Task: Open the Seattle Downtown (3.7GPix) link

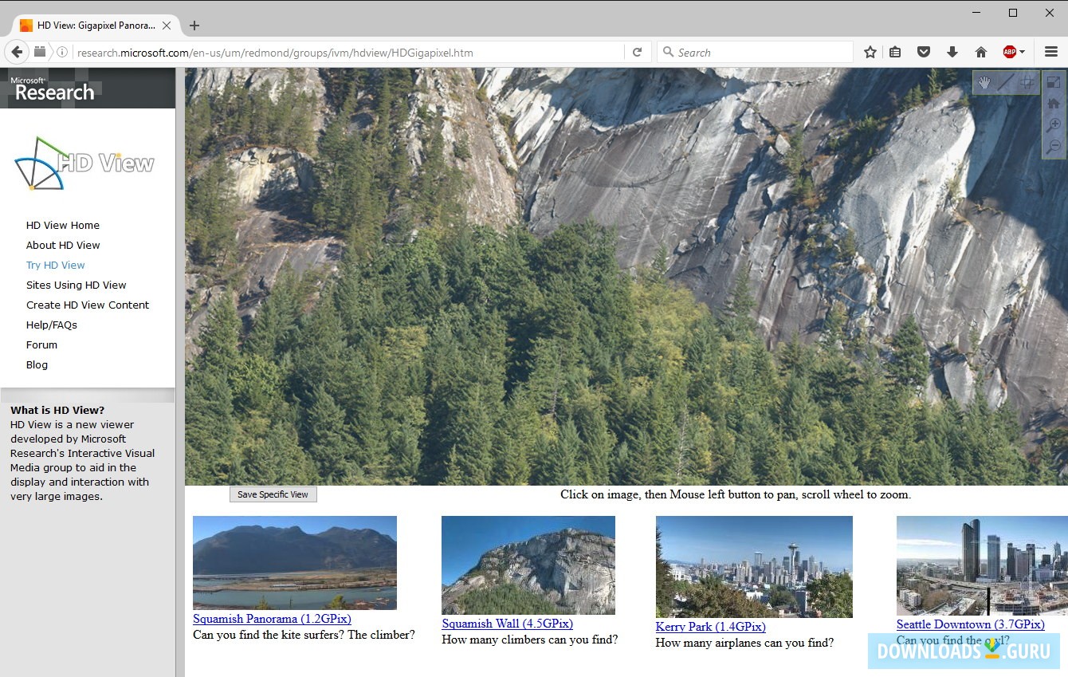Action: click(x=971, y=624)
